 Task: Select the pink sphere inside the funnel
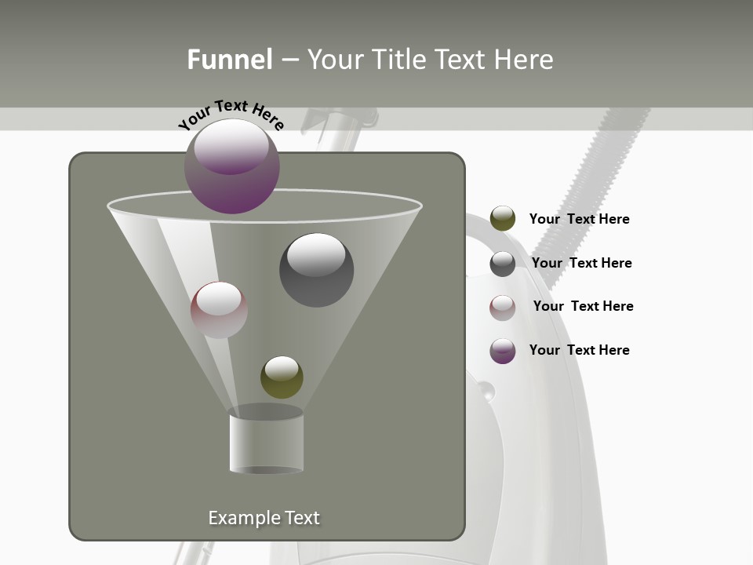coord(219,310)
